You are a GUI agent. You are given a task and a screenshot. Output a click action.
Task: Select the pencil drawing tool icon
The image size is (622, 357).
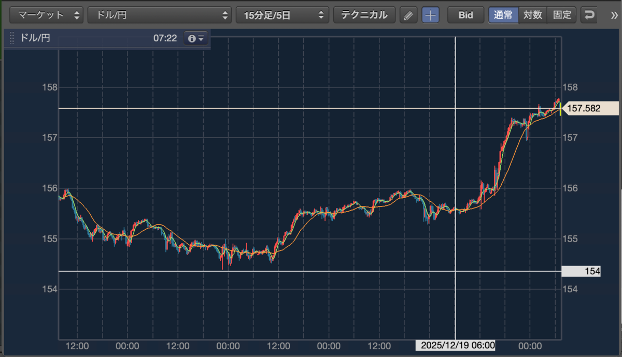click(x=408, y=15)
